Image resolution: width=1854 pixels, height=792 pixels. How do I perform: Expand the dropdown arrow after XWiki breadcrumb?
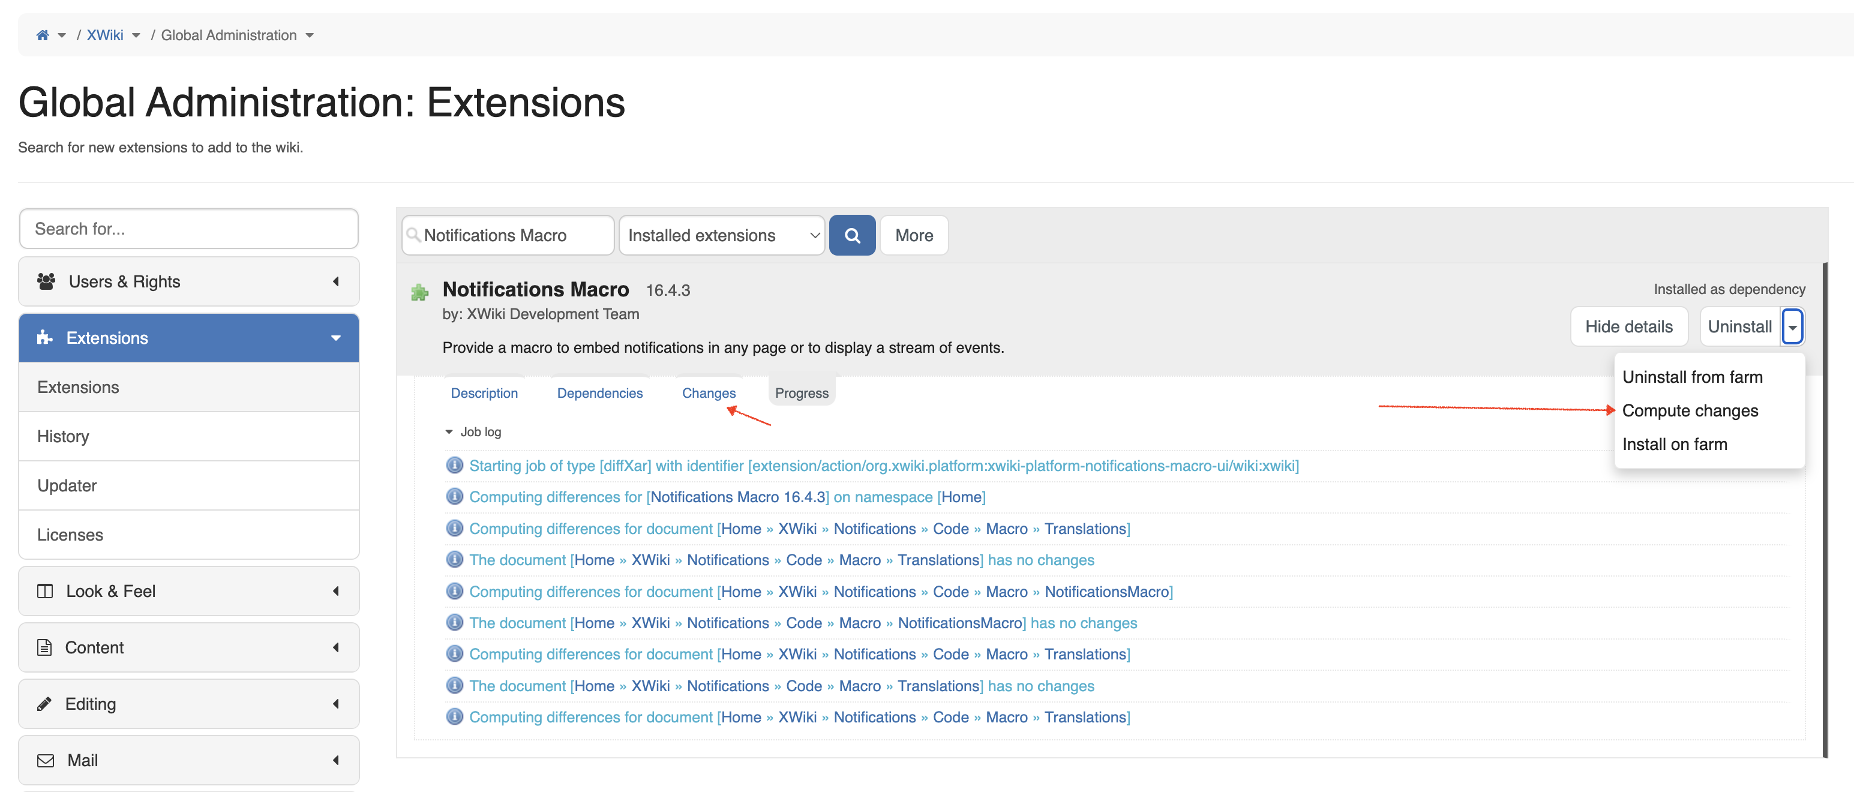click(136, 35)
